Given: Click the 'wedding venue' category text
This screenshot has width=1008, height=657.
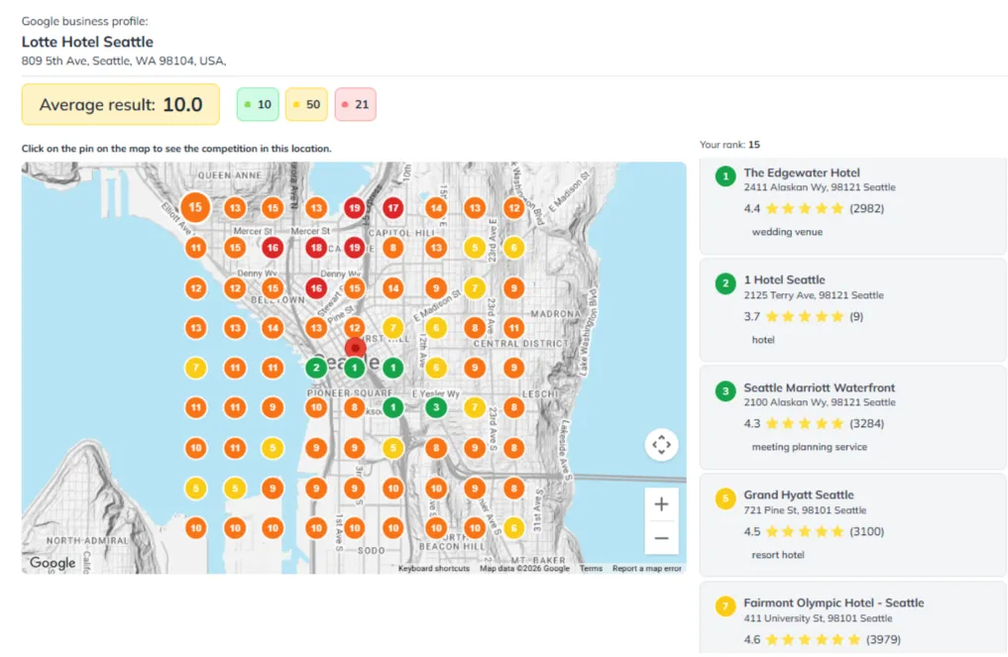Looking at the screenshot, I should tap(787, 232).
